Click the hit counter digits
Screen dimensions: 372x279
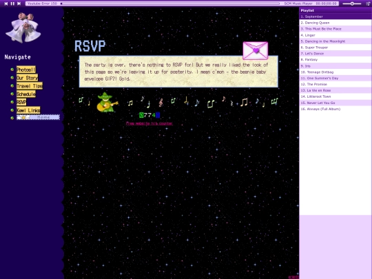pyautogui.click(x=149, y=115)
